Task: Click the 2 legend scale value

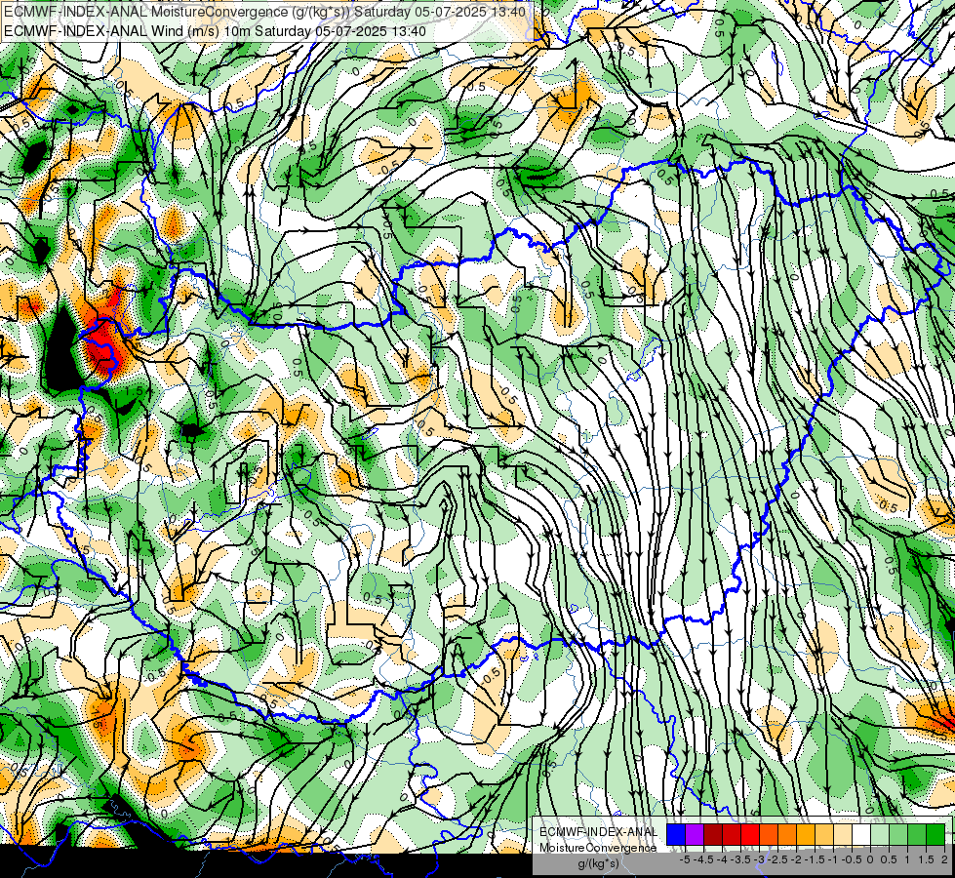Action: [x=944, y=859]
